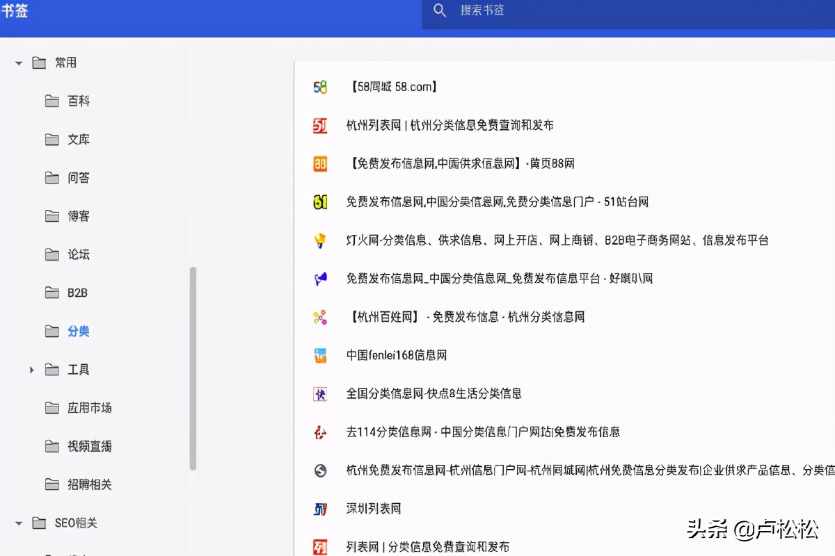This screenshot has width=835, height=556.
Task: Click the blue flag icon beside 好喇叭网
Action: tap(320, 278)
